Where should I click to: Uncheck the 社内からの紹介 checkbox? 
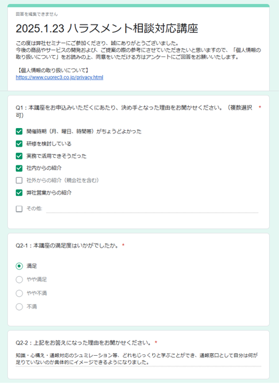pyautogui.click(x=19, y=168)
